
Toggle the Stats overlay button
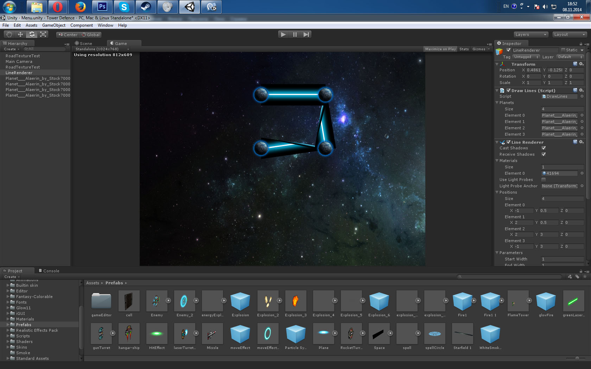click(464, 49)
